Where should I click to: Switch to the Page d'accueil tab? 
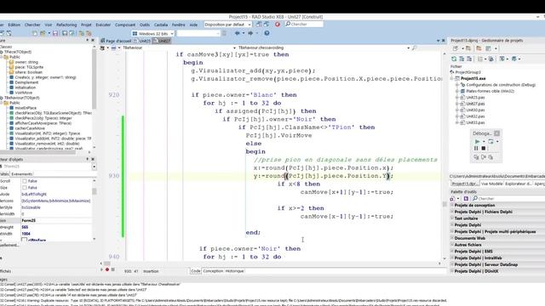[x=116, y=41]
